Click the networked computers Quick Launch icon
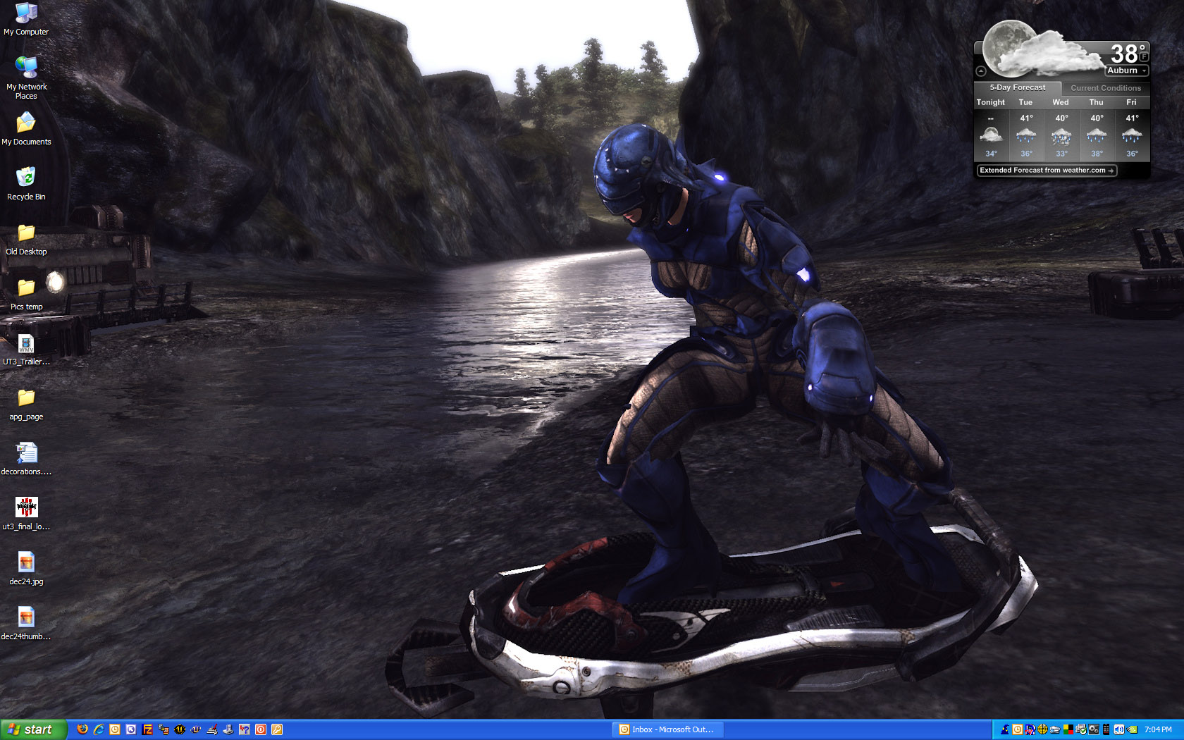1184x740 pixels. click(164, 729)
